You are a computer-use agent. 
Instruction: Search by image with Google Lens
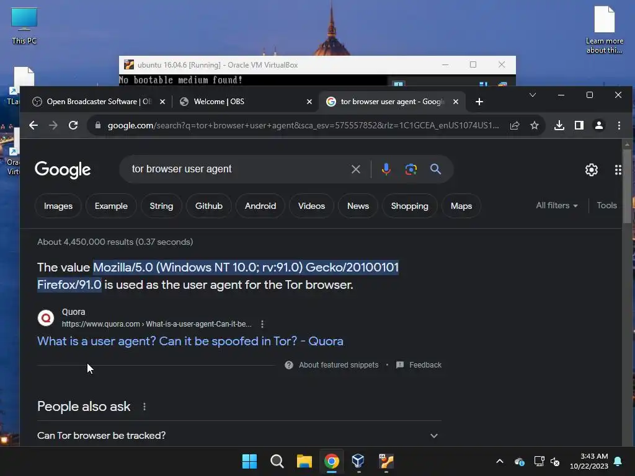(x=411, y=169)
